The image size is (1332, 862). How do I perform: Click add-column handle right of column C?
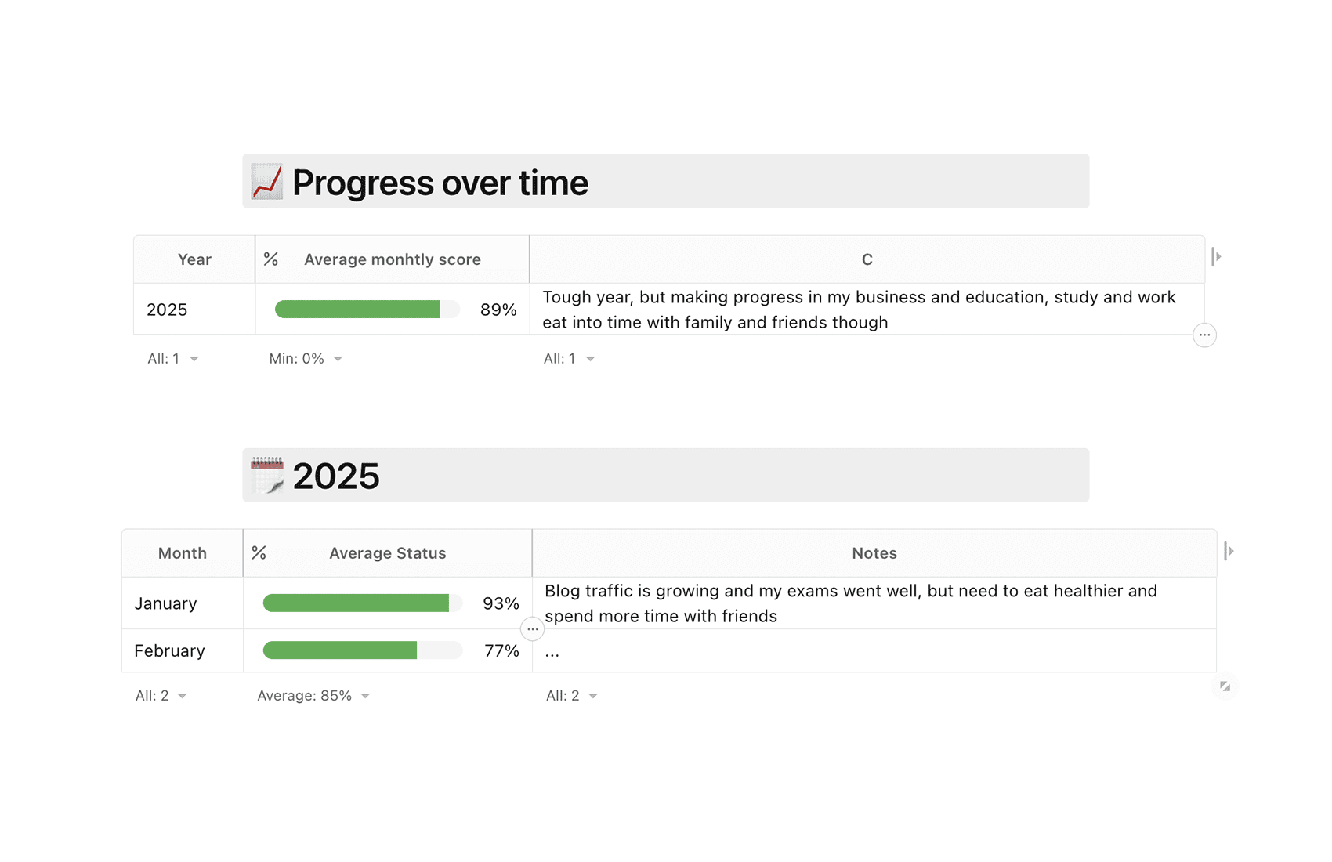pos(1216,257)
